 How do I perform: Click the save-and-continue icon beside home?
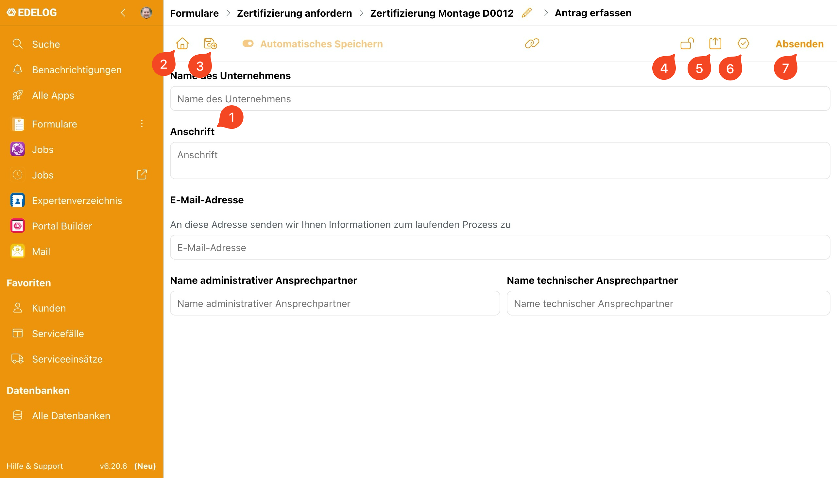pyautogui.click(x=210, y=43)
